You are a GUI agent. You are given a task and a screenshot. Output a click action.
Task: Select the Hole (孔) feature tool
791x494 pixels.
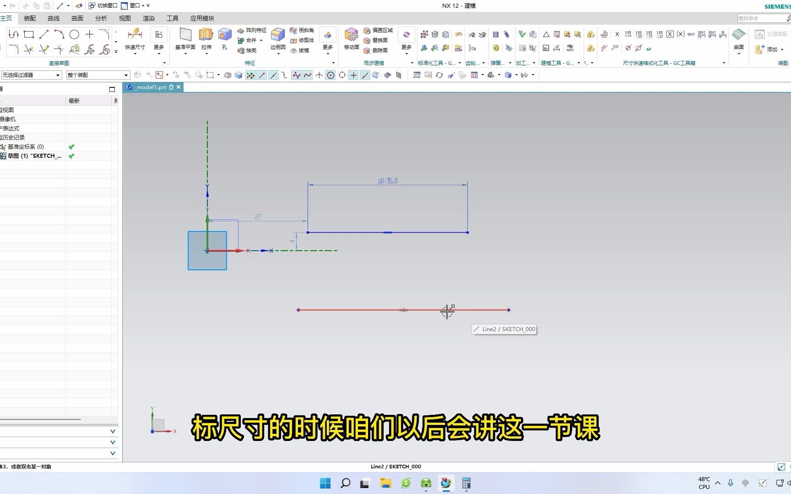[x=225, y=38]
